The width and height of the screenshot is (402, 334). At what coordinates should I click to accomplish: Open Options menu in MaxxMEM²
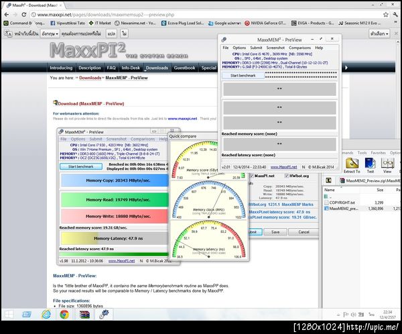click(239, 48)
